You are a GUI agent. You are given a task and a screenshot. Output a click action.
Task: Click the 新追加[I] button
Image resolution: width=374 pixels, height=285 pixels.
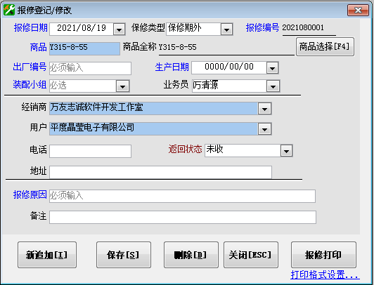[47, 255]
